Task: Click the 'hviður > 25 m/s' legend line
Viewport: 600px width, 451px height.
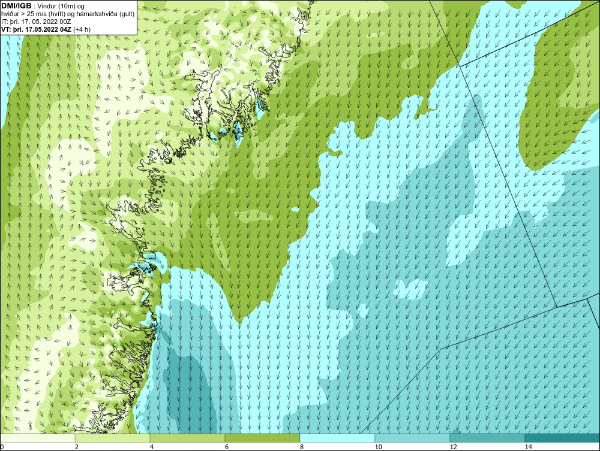Action: (68, 14)
